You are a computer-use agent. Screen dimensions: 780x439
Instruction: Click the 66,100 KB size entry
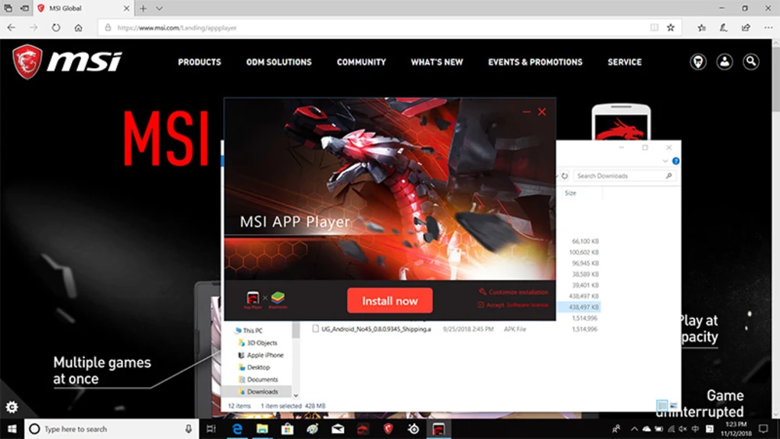[x=585, y=241]
